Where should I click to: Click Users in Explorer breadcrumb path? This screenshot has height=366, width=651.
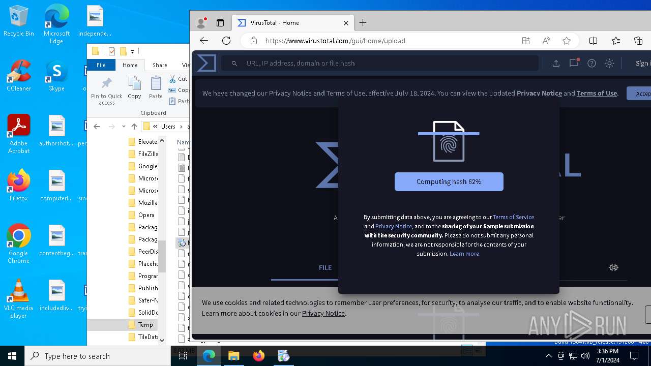coord(168,127)
